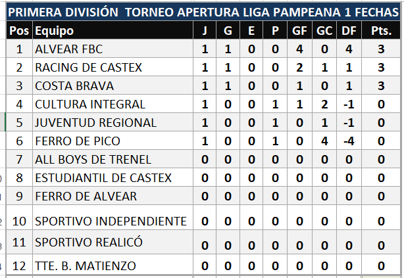404x278 pixels.
Task: Click the FERRO DE ALVEAR cell
Action: 86,197
